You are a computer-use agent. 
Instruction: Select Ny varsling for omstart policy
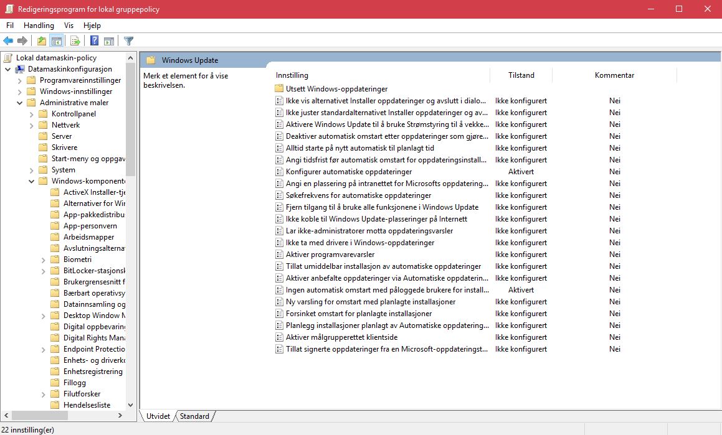(370, 302)
